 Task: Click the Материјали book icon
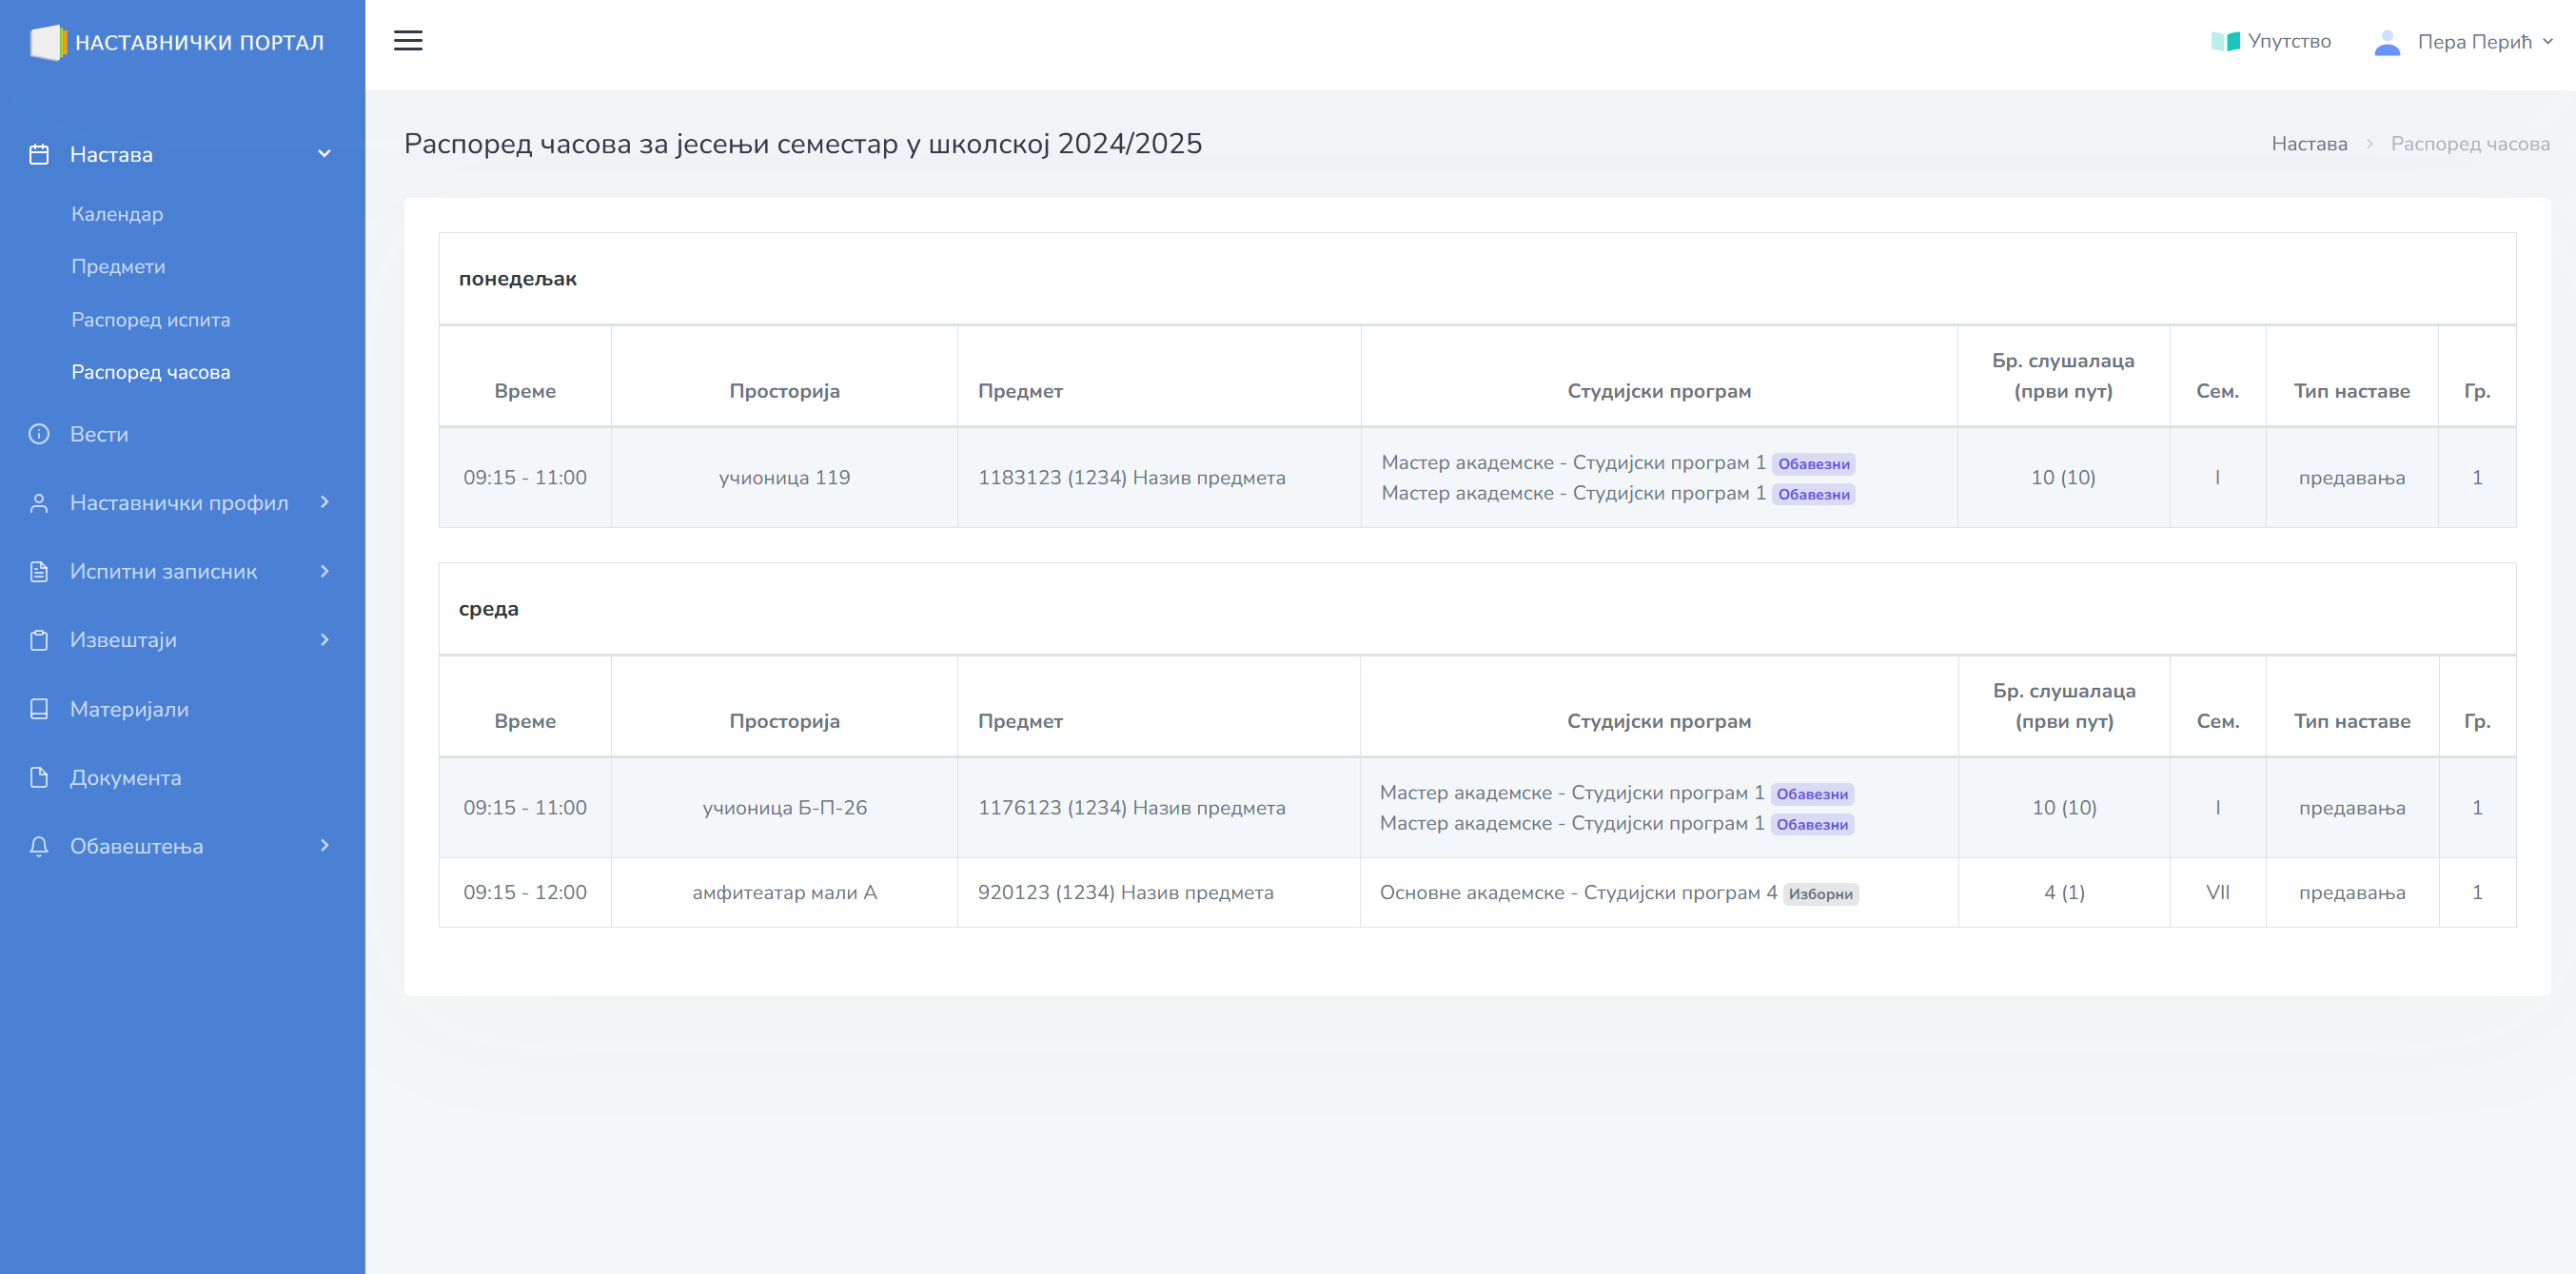[39, 709]
